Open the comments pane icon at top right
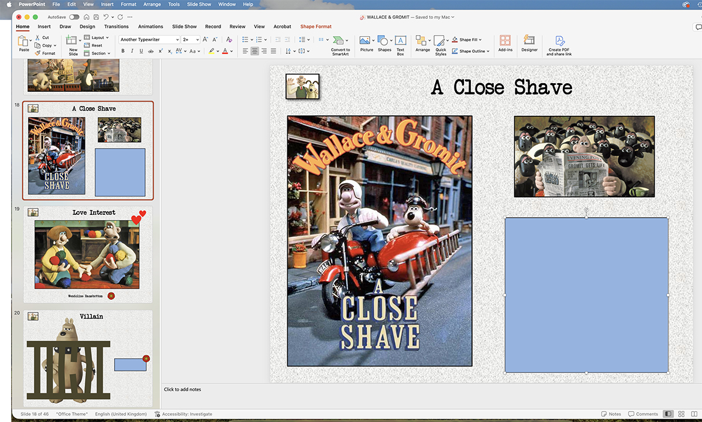Viewport: 702px width, 422px height. click(x=697, y=27)
